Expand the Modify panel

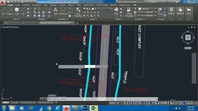(x=42, y=19)
